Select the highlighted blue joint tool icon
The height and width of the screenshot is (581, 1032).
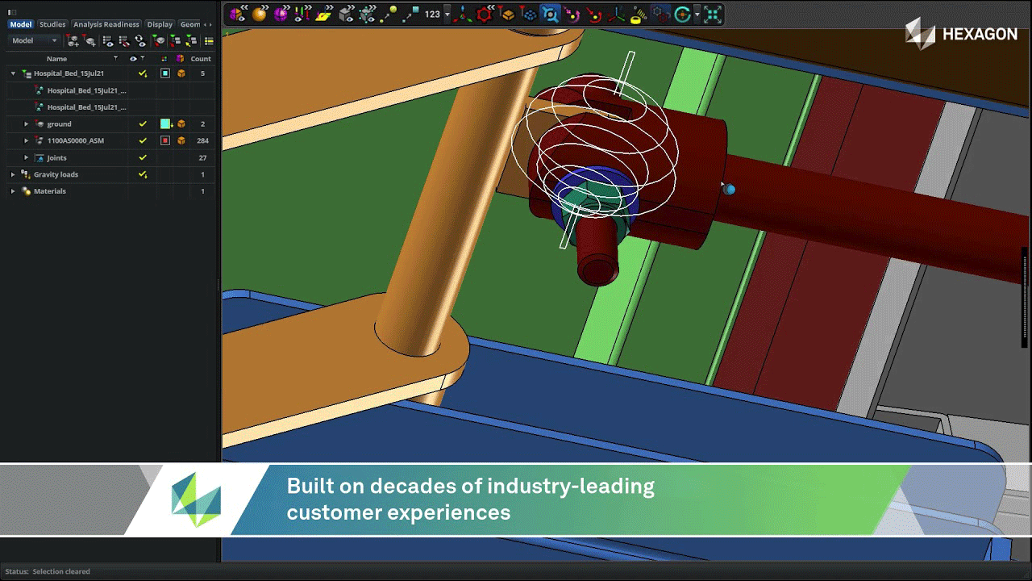550,14
